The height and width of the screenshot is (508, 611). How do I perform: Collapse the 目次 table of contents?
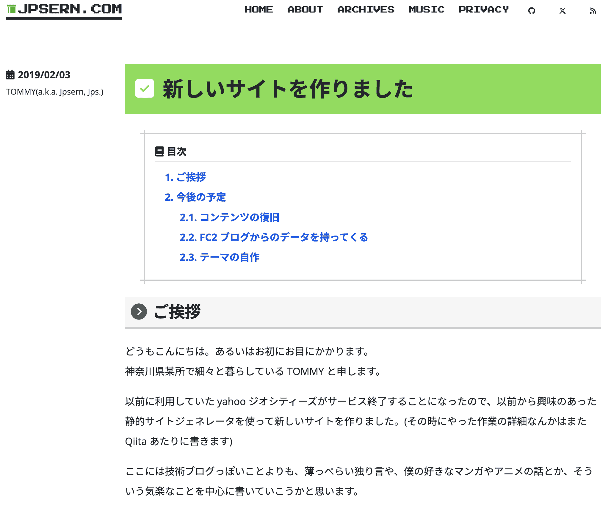point(177,151)
